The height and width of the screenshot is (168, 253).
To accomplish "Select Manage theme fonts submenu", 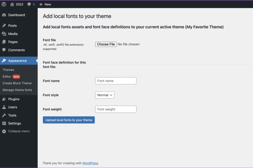I will (x=17, y=90).
